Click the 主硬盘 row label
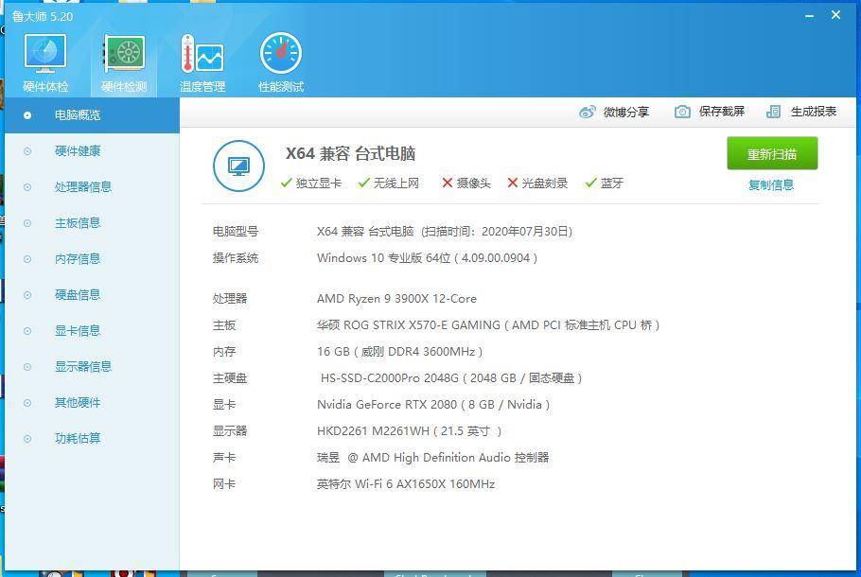This screenshot has width=861, height=577. (230, 378)
